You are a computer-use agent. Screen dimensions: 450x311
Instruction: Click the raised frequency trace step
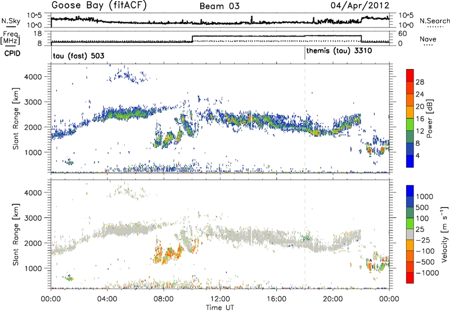[277, 36]
